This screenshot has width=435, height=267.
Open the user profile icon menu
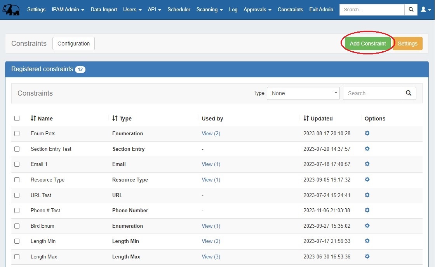(425, 10)
